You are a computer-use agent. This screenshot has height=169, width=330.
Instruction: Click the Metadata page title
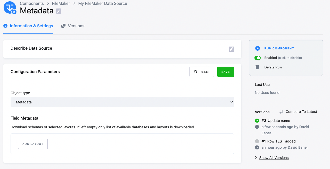37,11
